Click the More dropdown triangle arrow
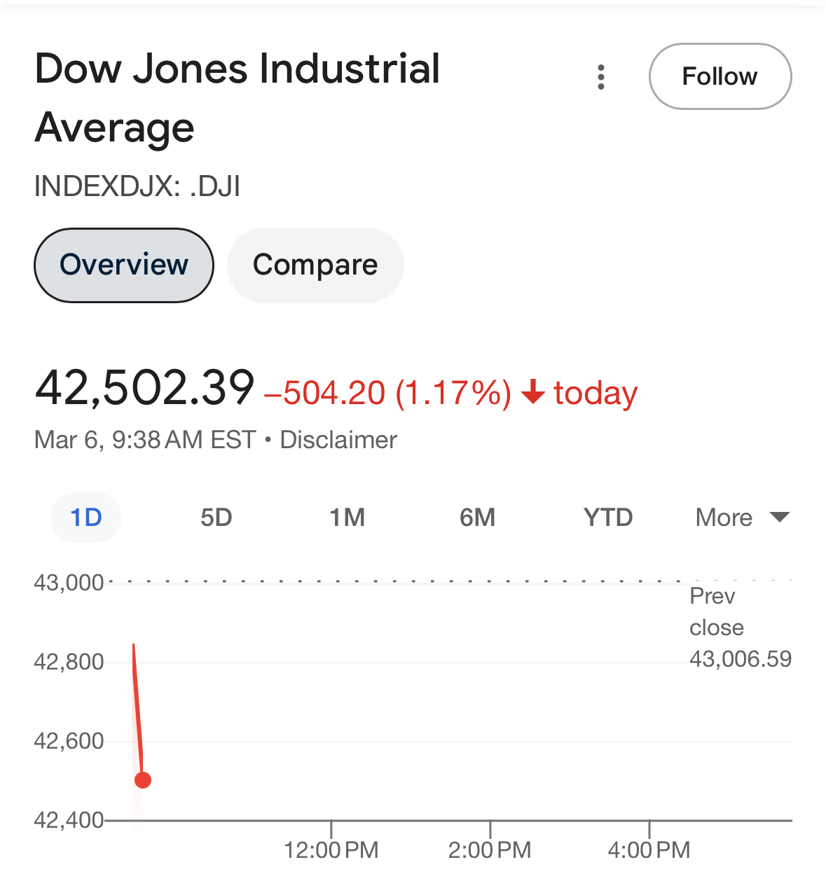Viewport: 826px width, 881px height. [779, 517]
